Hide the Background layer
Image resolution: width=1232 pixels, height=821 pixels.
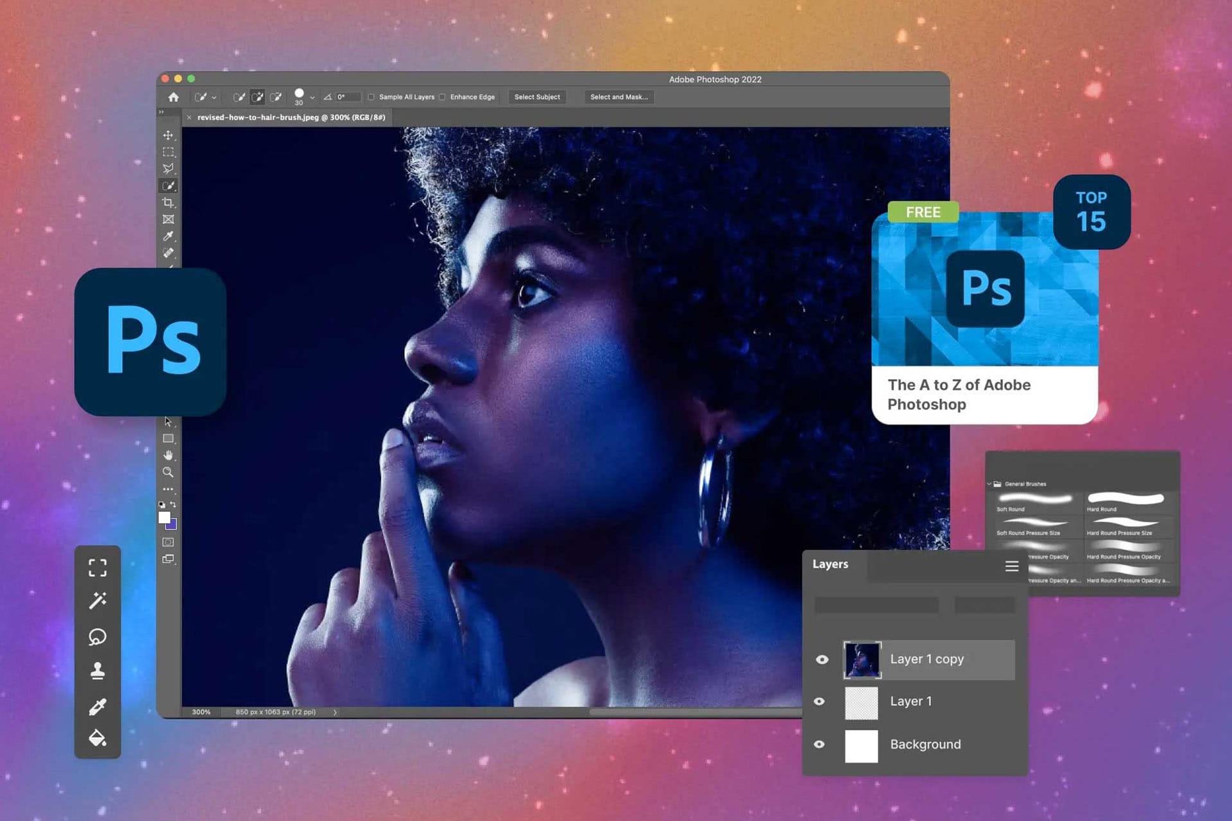click(x=819, y=745)
